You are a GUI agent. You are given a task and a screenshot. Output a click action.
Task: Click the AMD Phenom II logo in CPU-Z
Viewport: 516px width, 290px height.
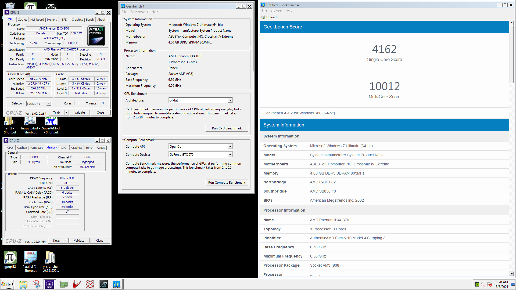96,36
